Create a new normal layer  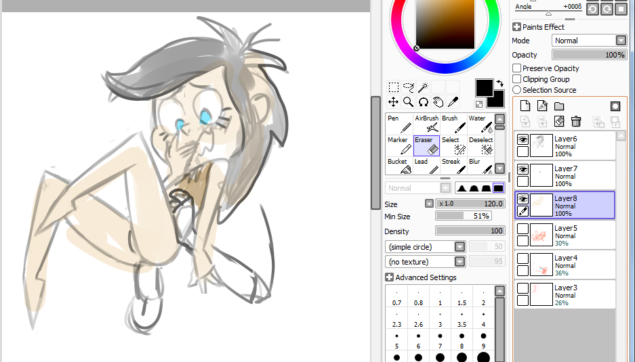tap(525, 106)
